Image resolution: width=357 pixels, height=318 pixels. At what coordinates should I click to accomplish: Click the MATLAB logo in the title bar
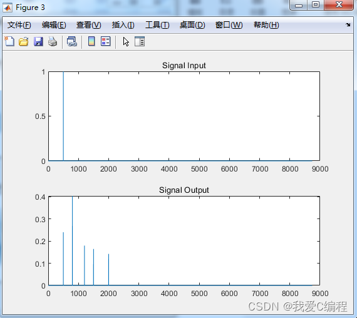8,8
